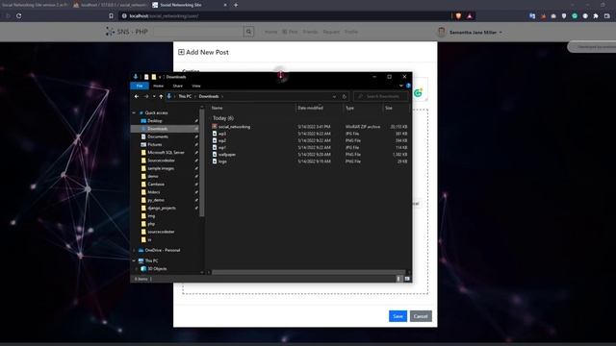616x346 pixels.
Task: Collapse the This PC tree node
Action: [134, 260]
